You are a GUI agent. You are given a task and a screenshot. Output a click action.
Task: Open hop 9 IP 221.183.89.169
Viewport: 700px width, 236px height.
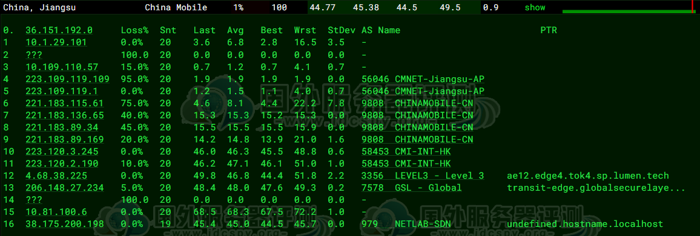pos(65,139)
